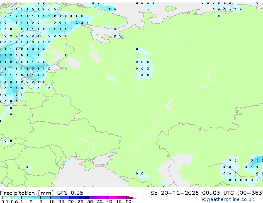Select the legend swatch between 45 and 50

[122, 198]
